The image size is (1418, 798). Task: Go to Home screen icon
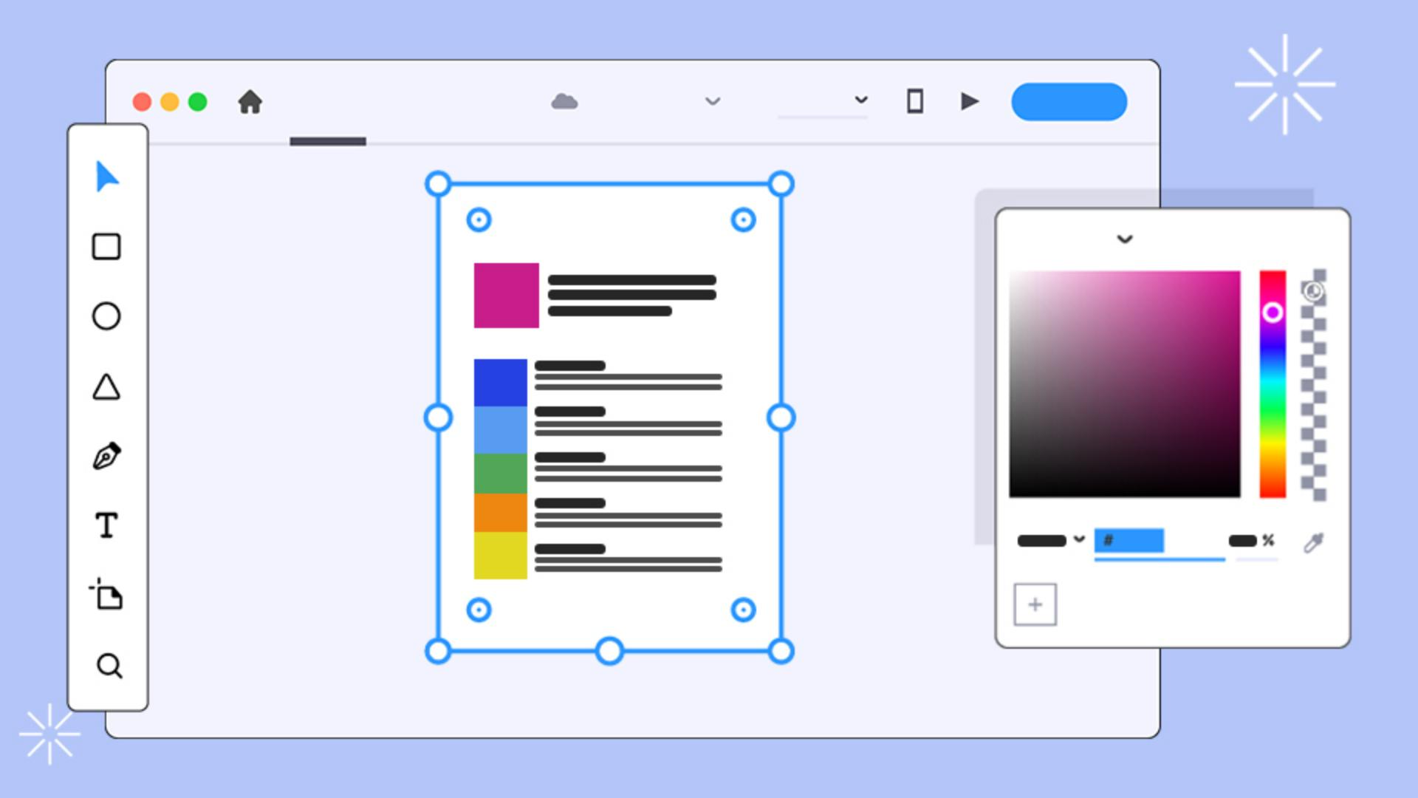coord(250,102)
